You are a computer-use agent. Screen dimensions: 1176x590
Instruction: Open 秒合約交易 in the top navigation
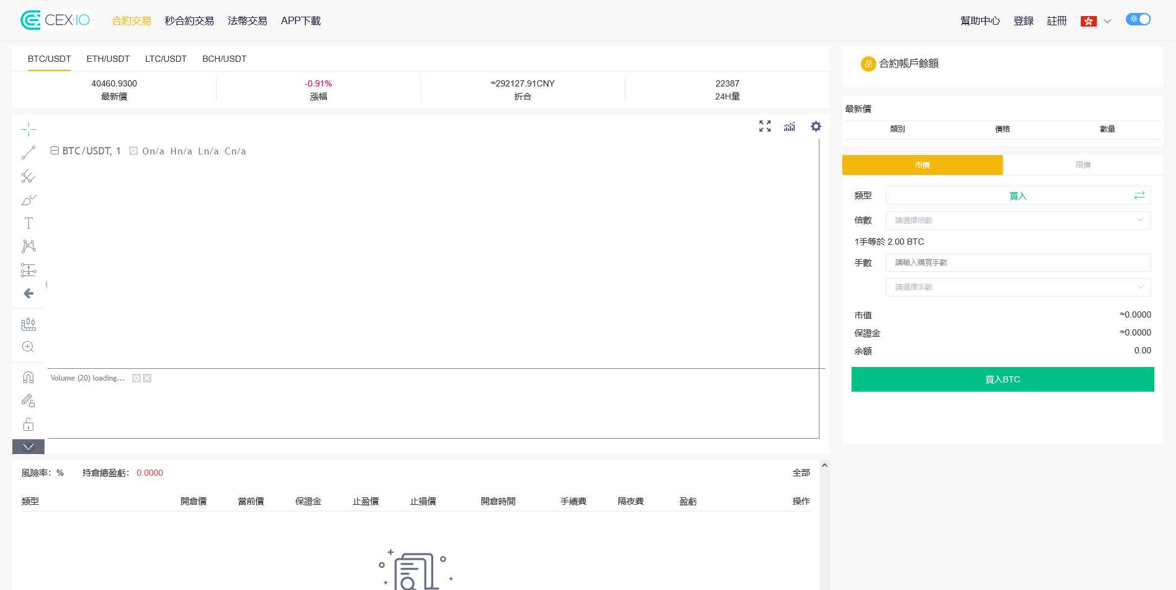[x=189, y=21]
